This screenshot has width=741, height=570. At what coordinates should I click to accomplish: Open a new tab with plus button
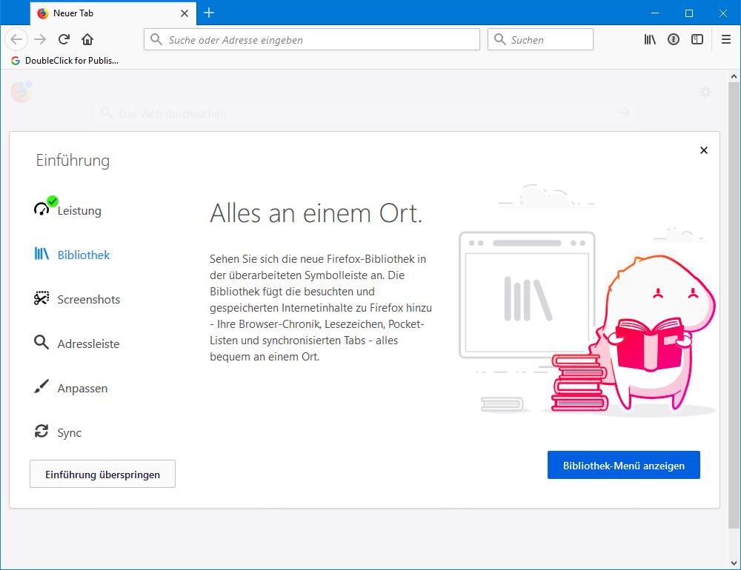point(209,13)
